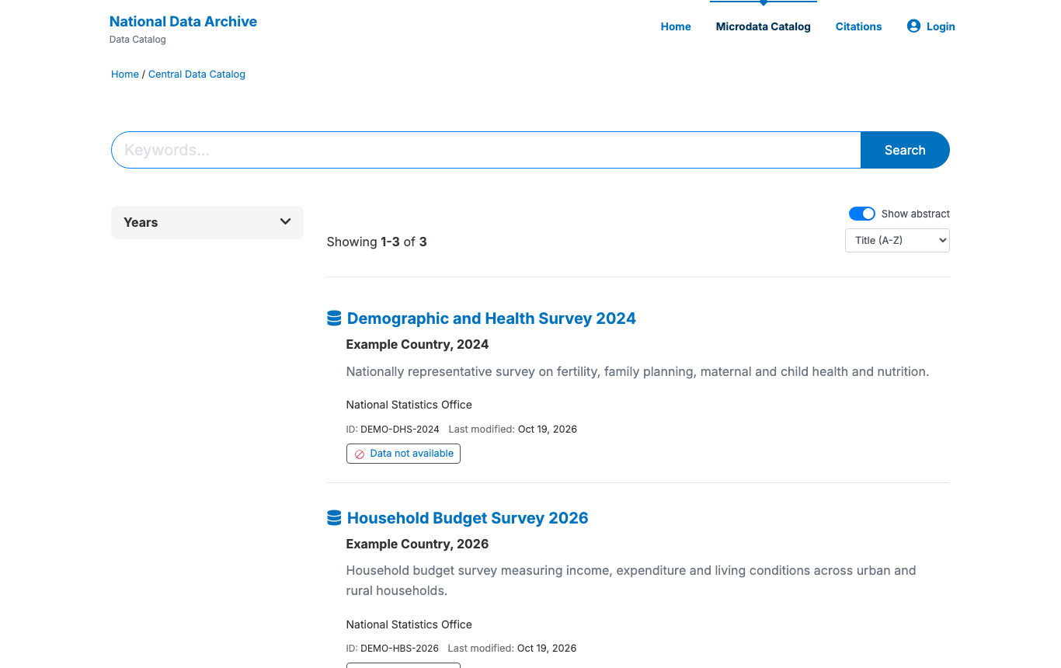
Task: Click 'Example Country, 2024' subtitle
Action: 417,344
